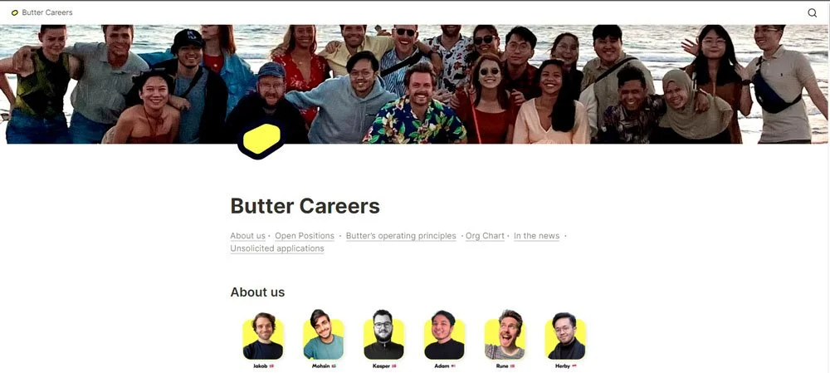The width and height of the screenshot is (830, 373).
Task: Click Jakob's name label with flag
Action: click(x=263, y=366)
